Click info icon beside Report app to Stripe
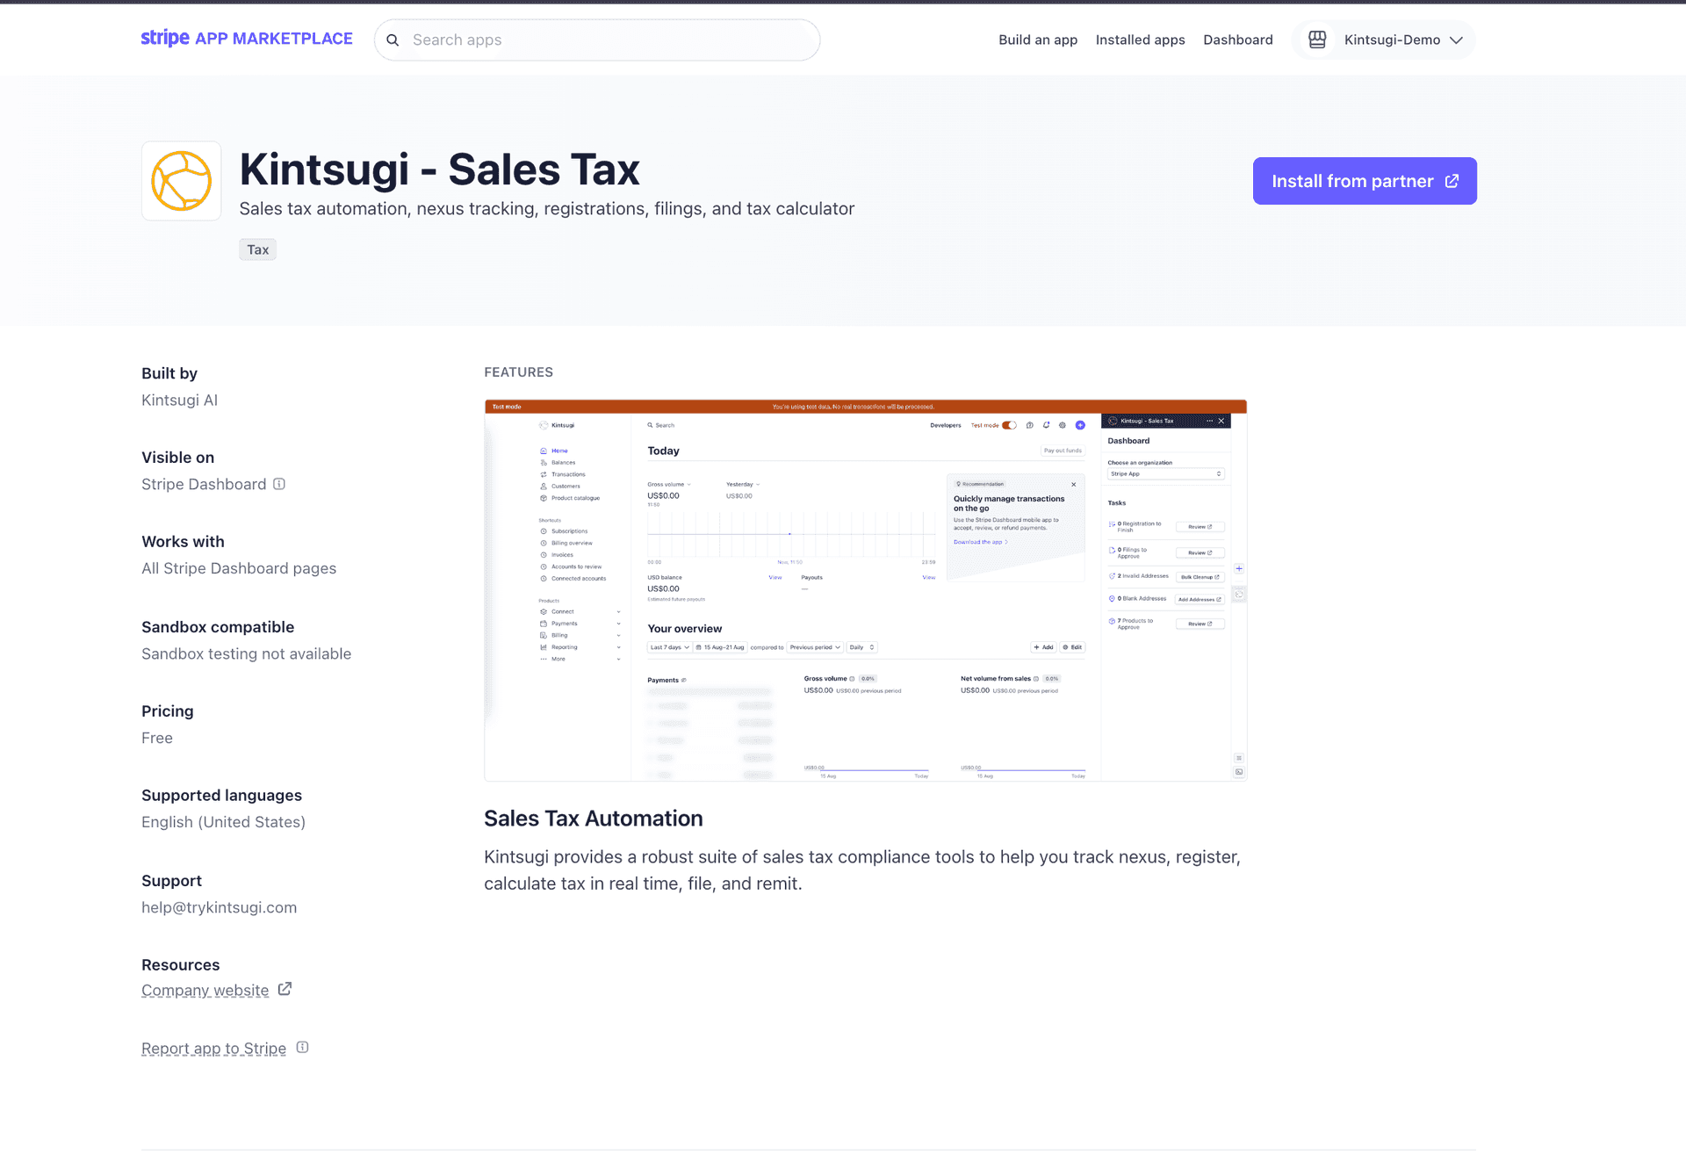Image resolution: width=1686 pixels, height=1176 pixels. (x=302, y=1047)
